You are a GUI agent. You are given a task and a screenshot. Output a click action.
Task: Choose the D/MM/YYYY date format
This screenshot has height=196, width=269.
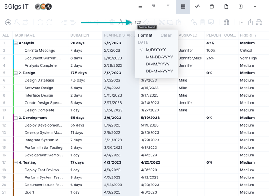click(158, 64)
